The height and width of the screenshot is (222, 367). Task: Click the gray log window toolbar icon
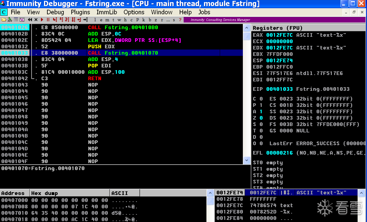16,20
